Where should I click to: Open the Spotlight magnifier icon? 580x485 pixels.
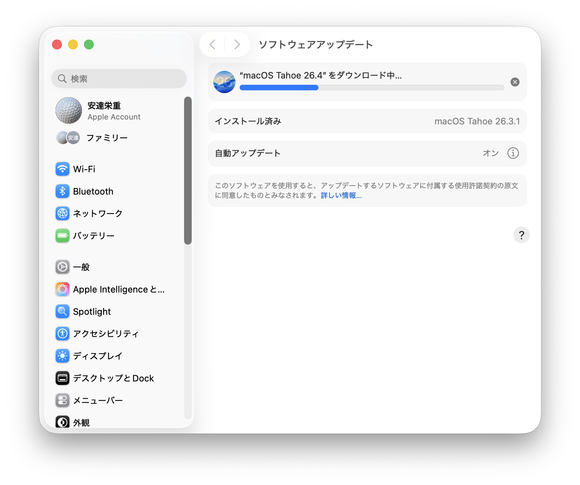click(x=63, y=312)
